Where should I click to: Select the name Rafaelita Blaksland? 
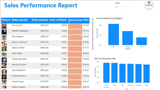(20, 31)
